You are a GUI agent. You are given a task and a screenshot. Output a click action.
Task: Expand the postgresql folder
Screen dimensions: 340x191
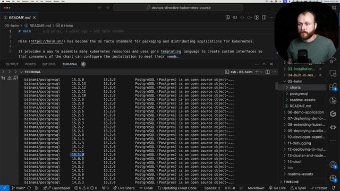[299, 94]
